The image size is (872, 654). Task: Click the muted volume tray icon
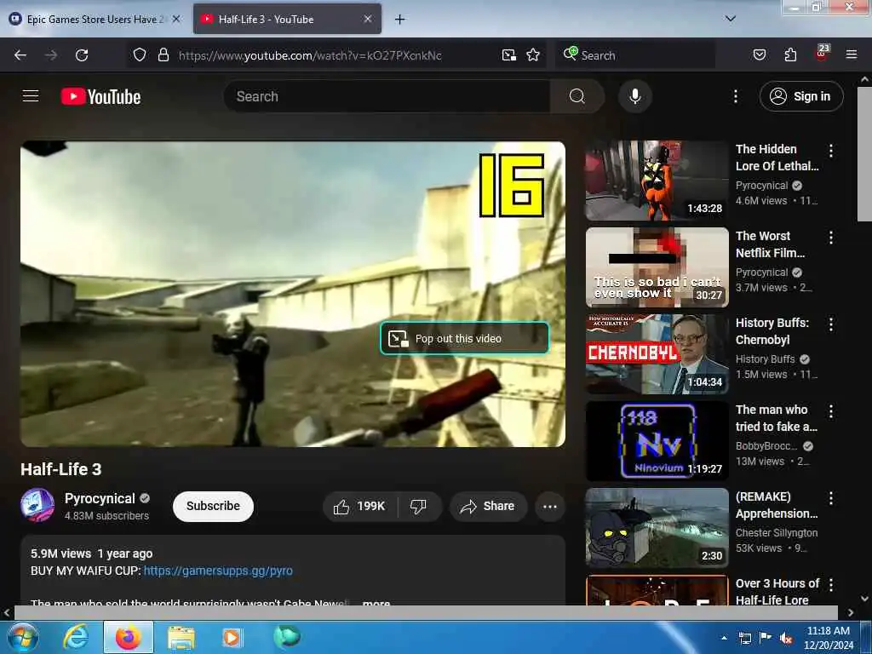(x=786, y=639)
